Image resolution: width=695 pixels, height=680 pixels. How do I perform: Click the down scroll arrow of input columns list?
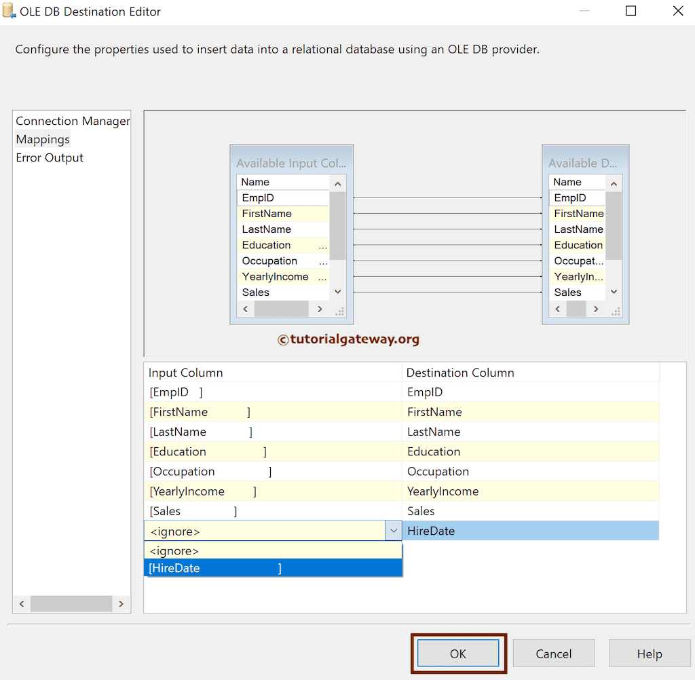(x=337, y=291)
